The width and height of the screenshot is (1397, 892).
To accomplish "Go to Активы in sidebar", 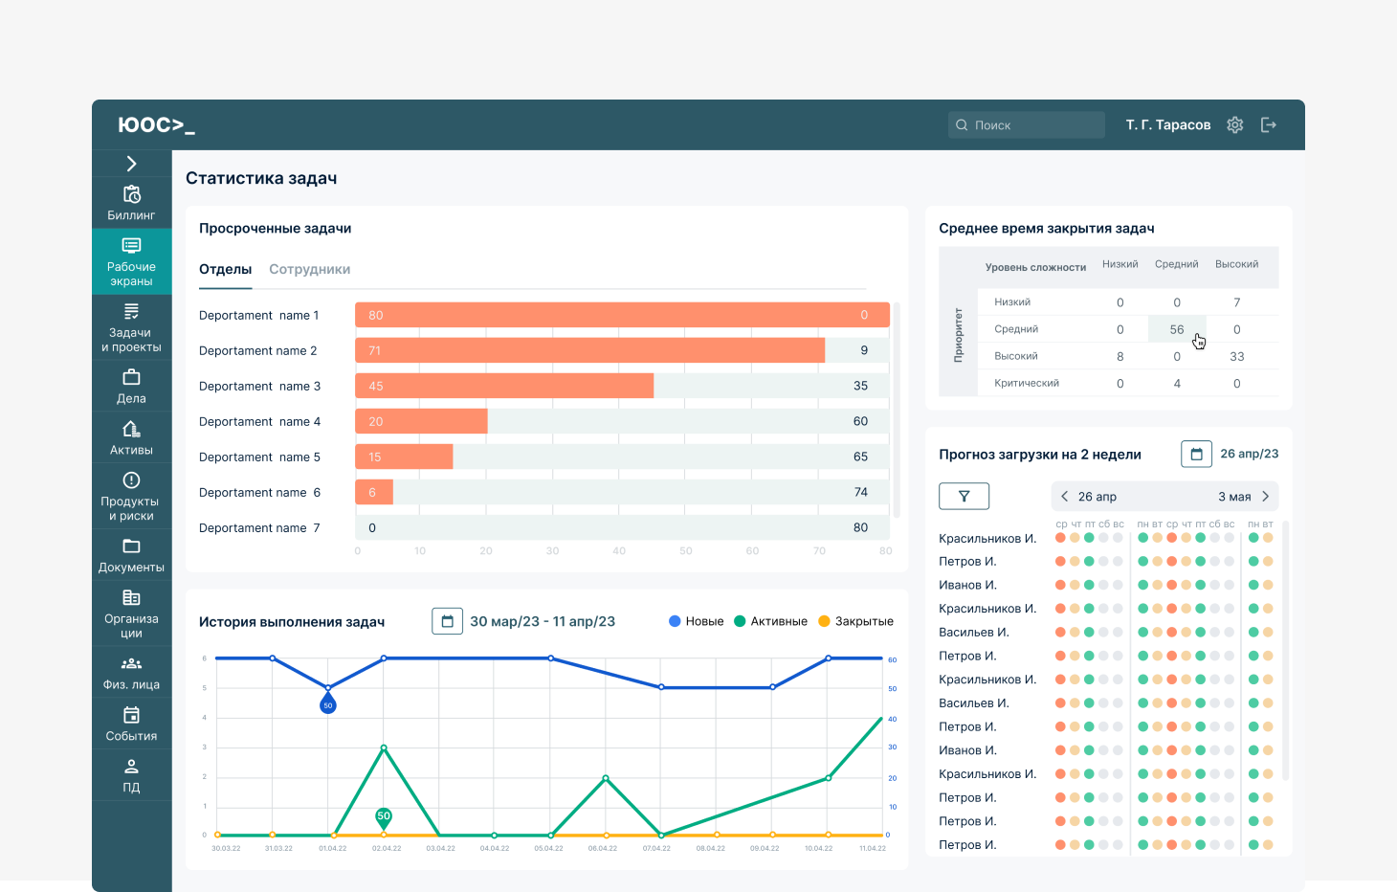I will [132, 437].
